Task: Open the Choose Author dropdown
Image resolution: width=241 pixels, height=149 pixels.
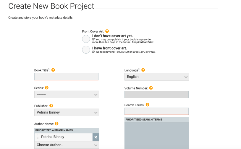Action: pyautogui.click(x=67, y=145)
